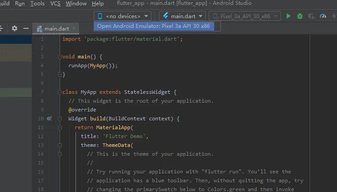Click the StatelessWidget class name
Image resolution: width=337 pixels, height=192 pixels.
147,92
